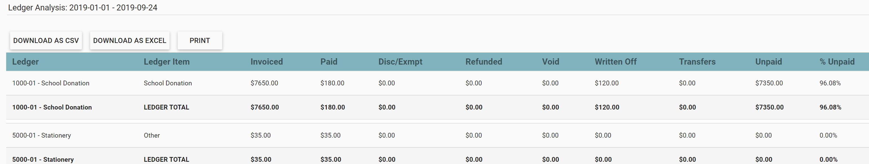Select the Transfers column header

(x=697, y=62)
